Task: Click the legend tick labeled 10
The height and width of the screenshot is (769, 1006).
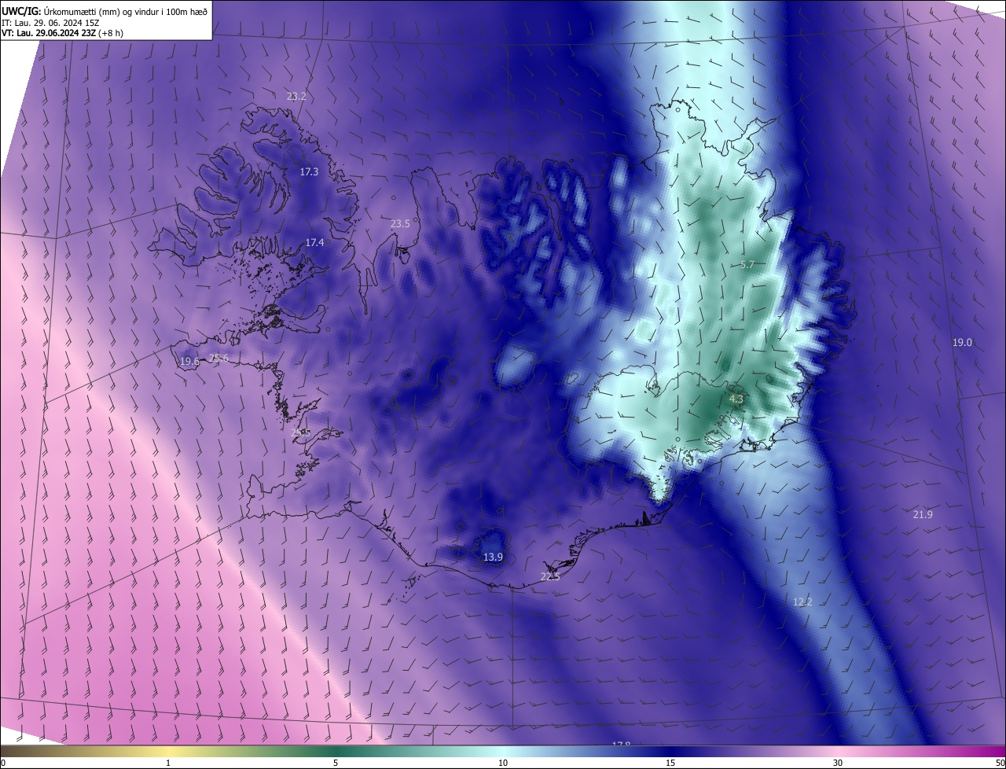Action: pos(503,763)
